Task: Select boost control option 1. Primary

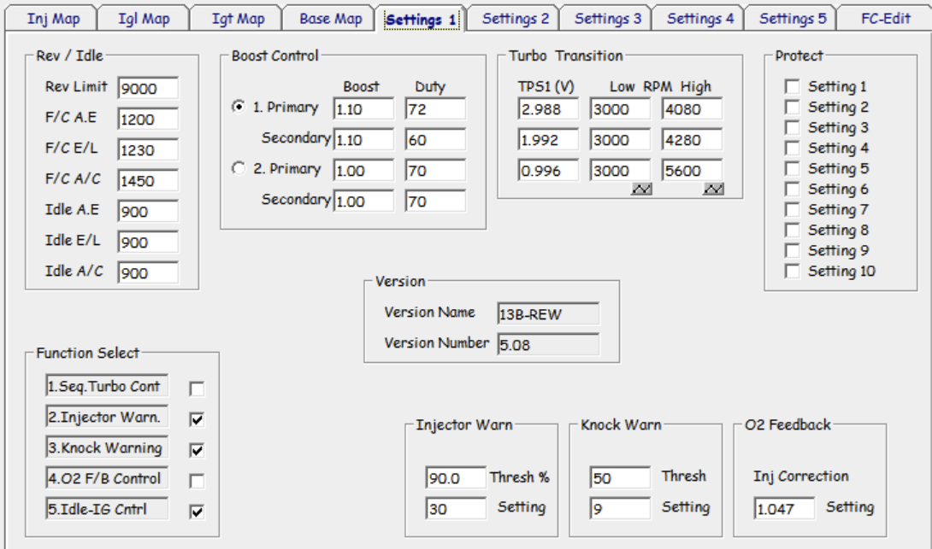Action: 239,108
